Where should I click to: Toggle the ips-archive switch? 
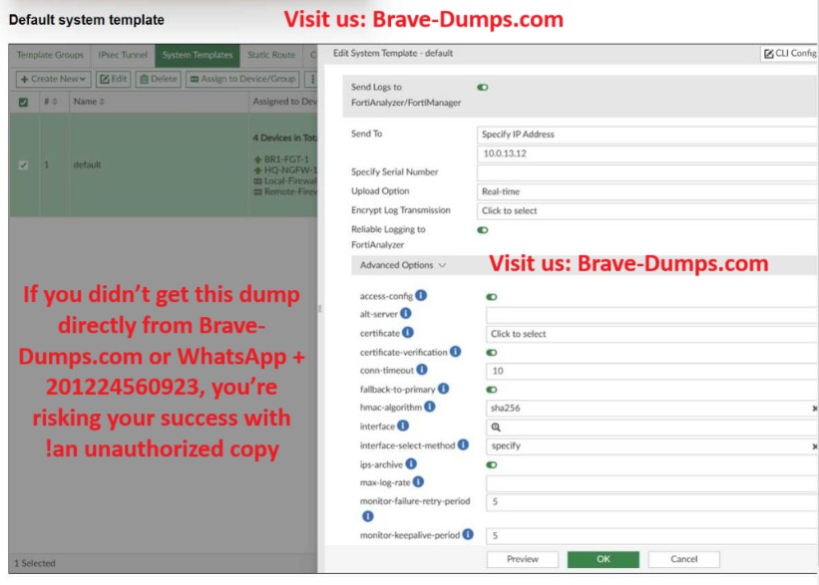(x=492, y=464)
